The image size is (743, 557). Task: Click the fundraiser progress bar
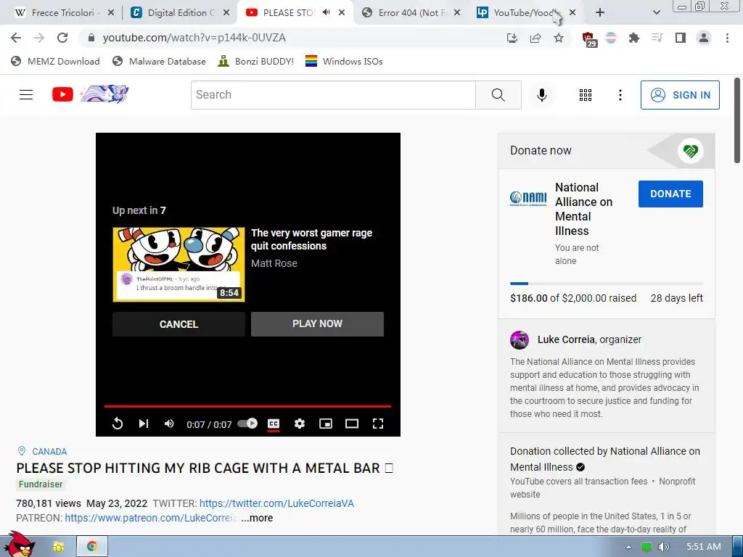(x=606, y=284)
